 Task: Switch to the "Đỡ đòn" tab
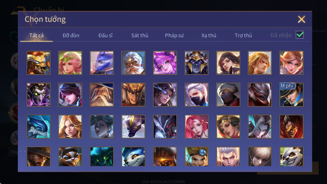click(71, 36)
